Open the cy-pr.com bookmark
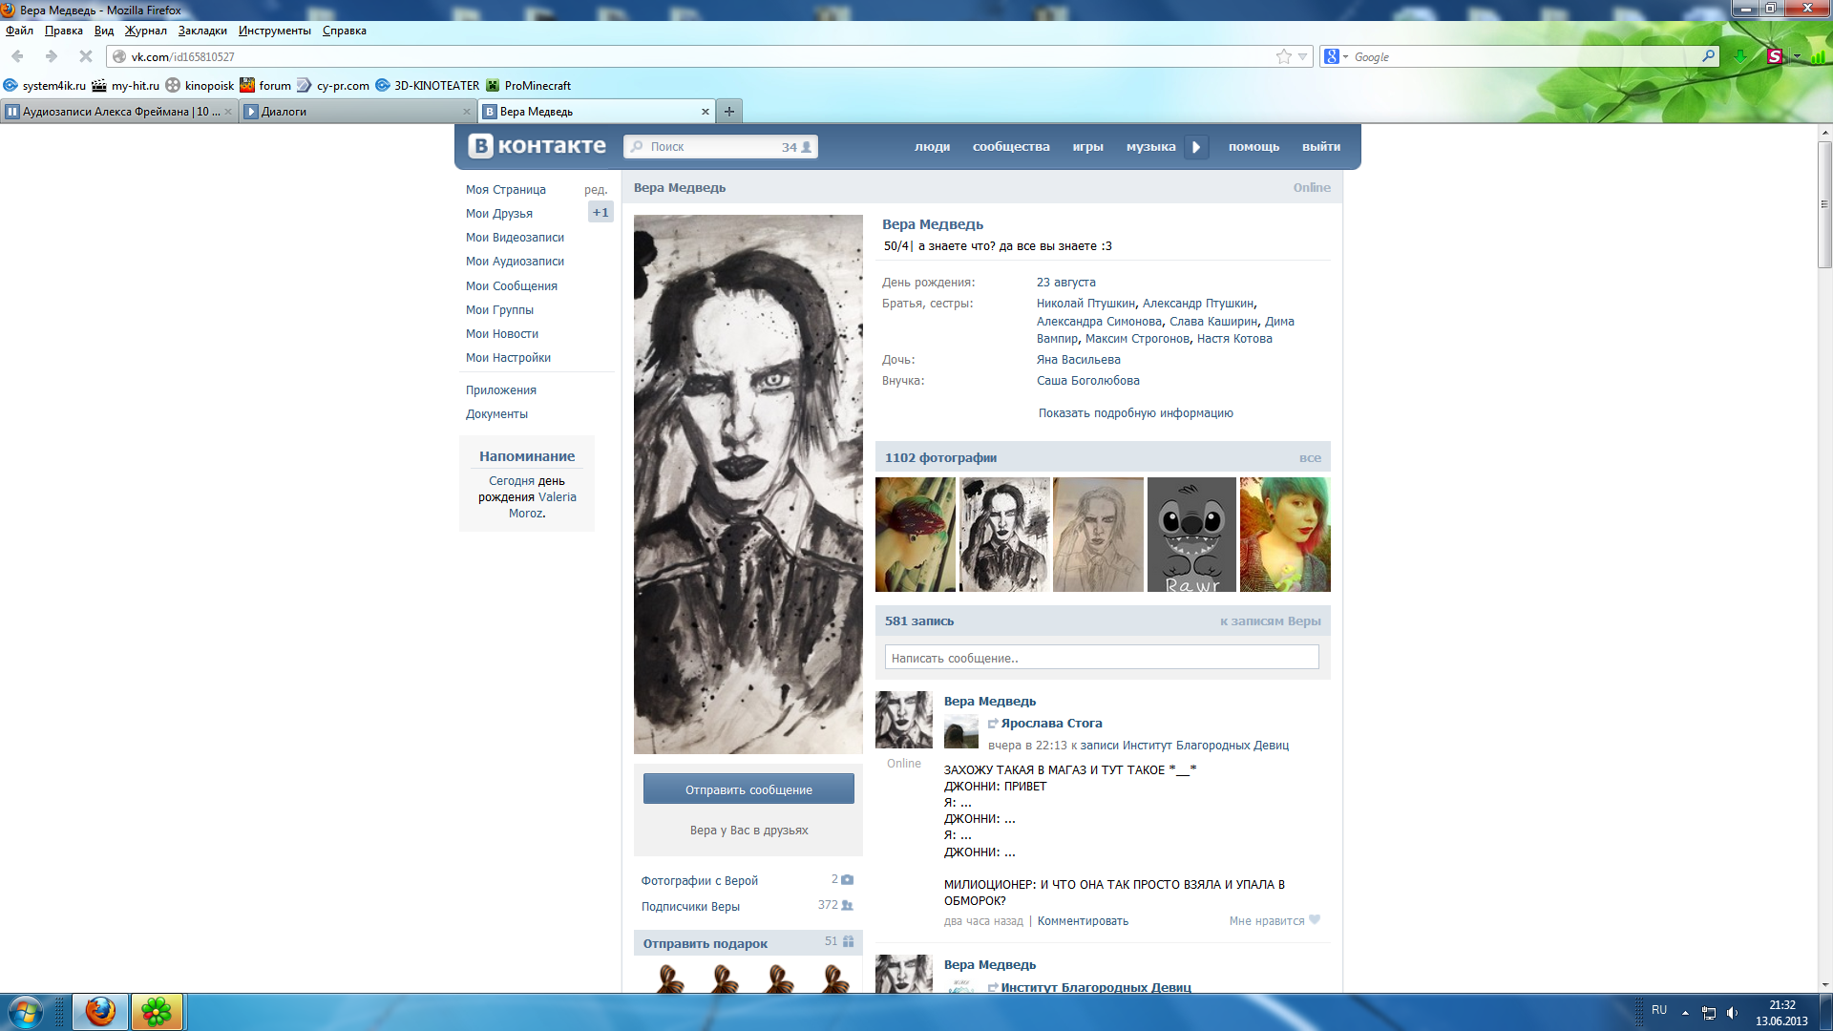The width and height of the screenshot is (1833, 1031). [333, 85]
